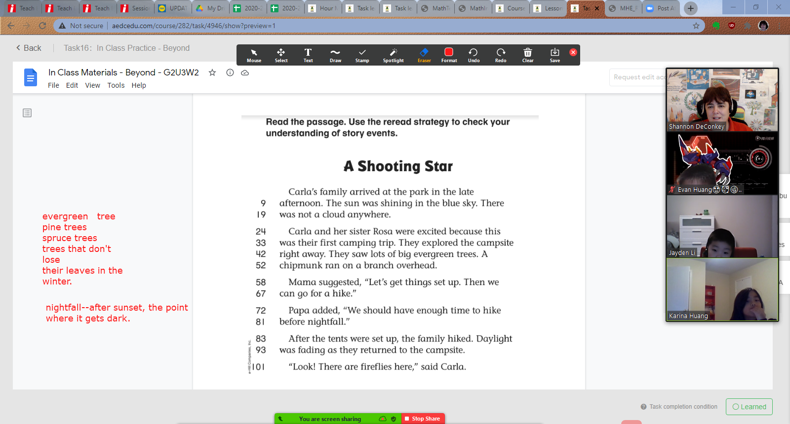Switch to the Post A browser tab
Image resolution: width=790 pixels, height=424 pixels.
[661, 8]
